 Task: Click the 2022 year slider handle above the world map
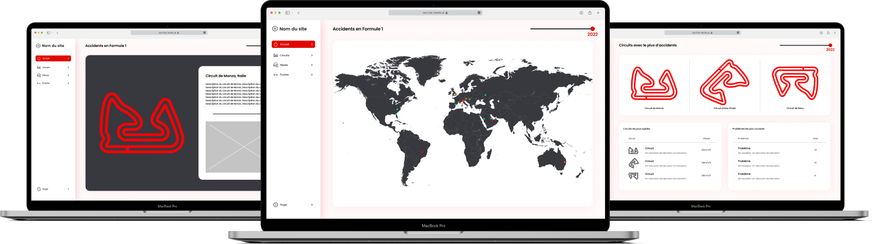(x=592, y=29)
